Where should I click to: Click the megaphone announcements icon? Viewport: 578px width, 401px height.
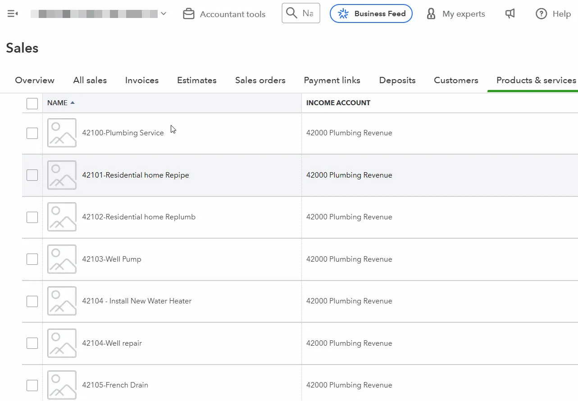tap(510, 14)
